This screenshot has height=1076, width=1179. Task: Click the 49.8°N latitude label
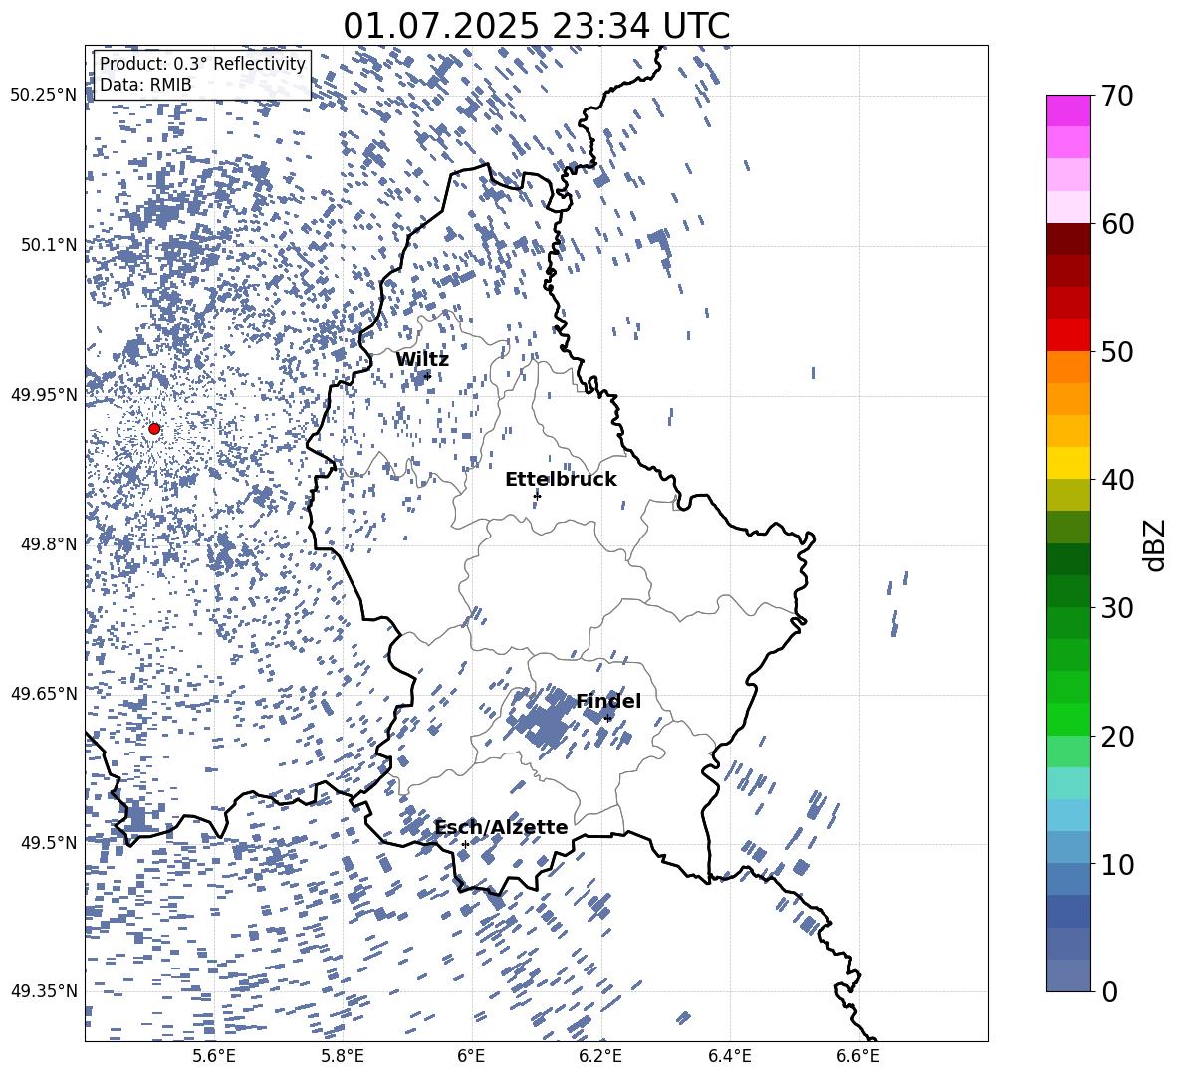[x=49, y=544]
